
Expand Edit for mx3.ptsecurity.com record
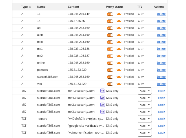pos(161,112)
